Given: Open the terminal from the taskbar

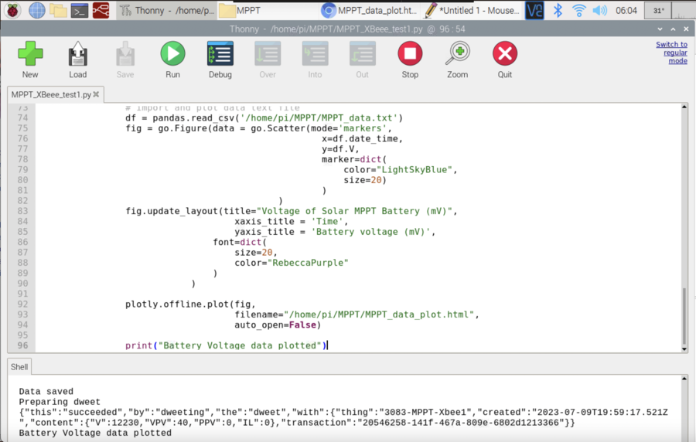Looking at the screenshot, I should pyautogui.click(x=79, y=10).
